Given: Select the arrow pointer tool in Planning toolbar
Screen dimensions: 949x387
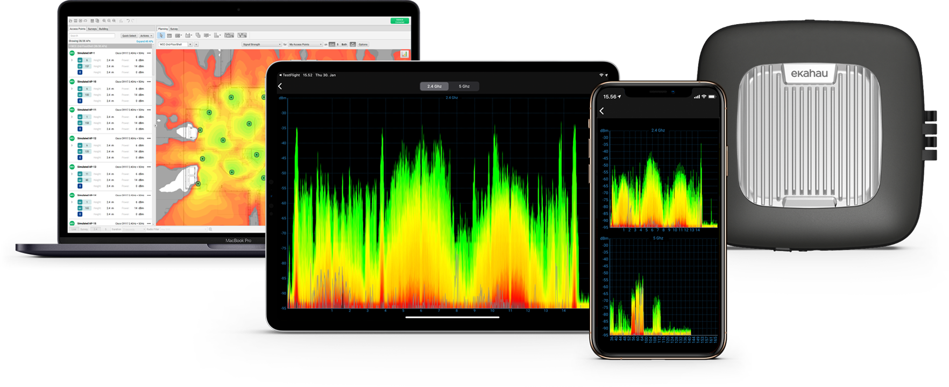Looking at the screenshot, I should [x=161, y=35].
